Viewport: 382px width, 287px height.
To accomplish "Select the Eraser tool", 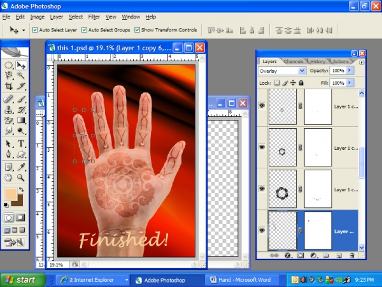I will coord(9,121).
